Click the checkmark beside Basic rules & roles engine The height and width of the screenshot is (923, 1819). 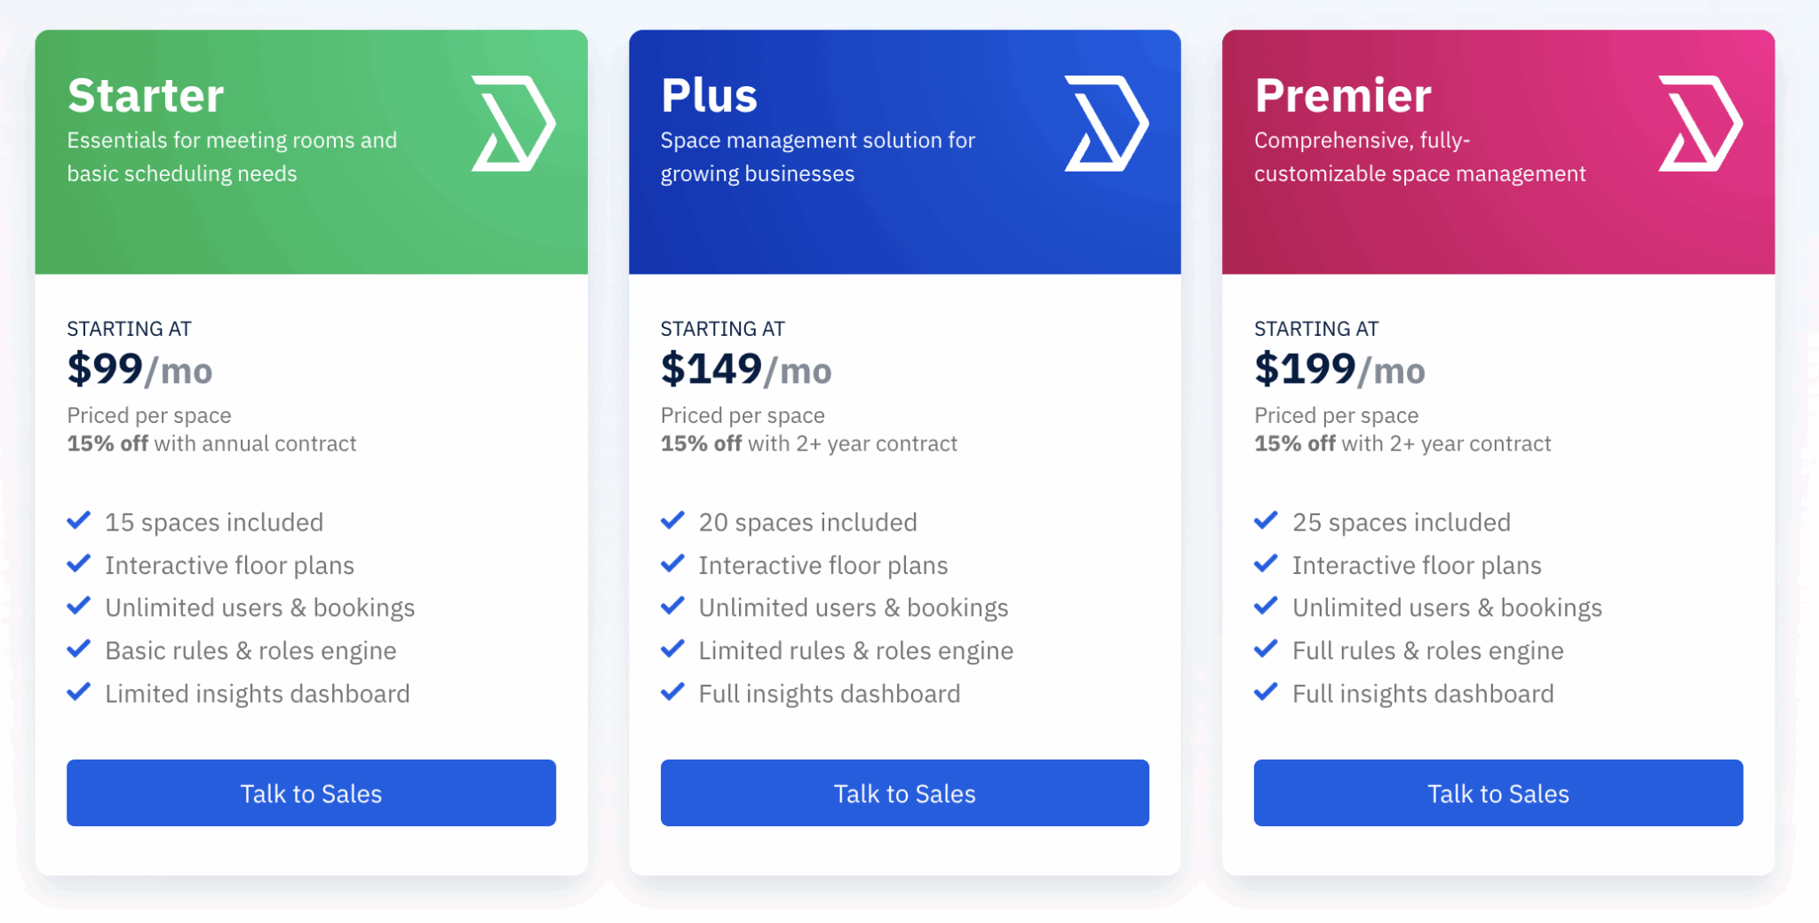(80, 649)
